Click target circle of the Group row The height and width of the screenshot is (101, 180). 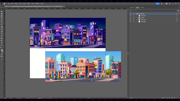(x=177, y=18)
